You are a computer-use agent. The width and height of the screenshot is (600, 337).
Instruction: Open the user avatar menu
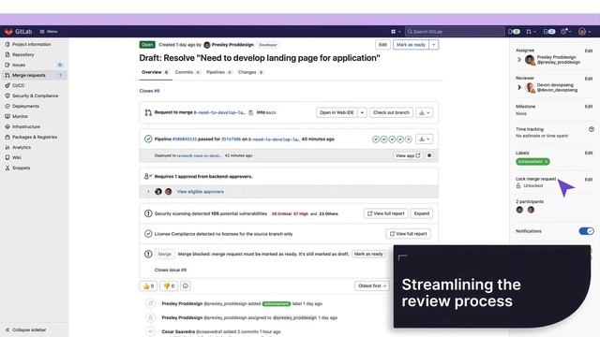[584, 32]
